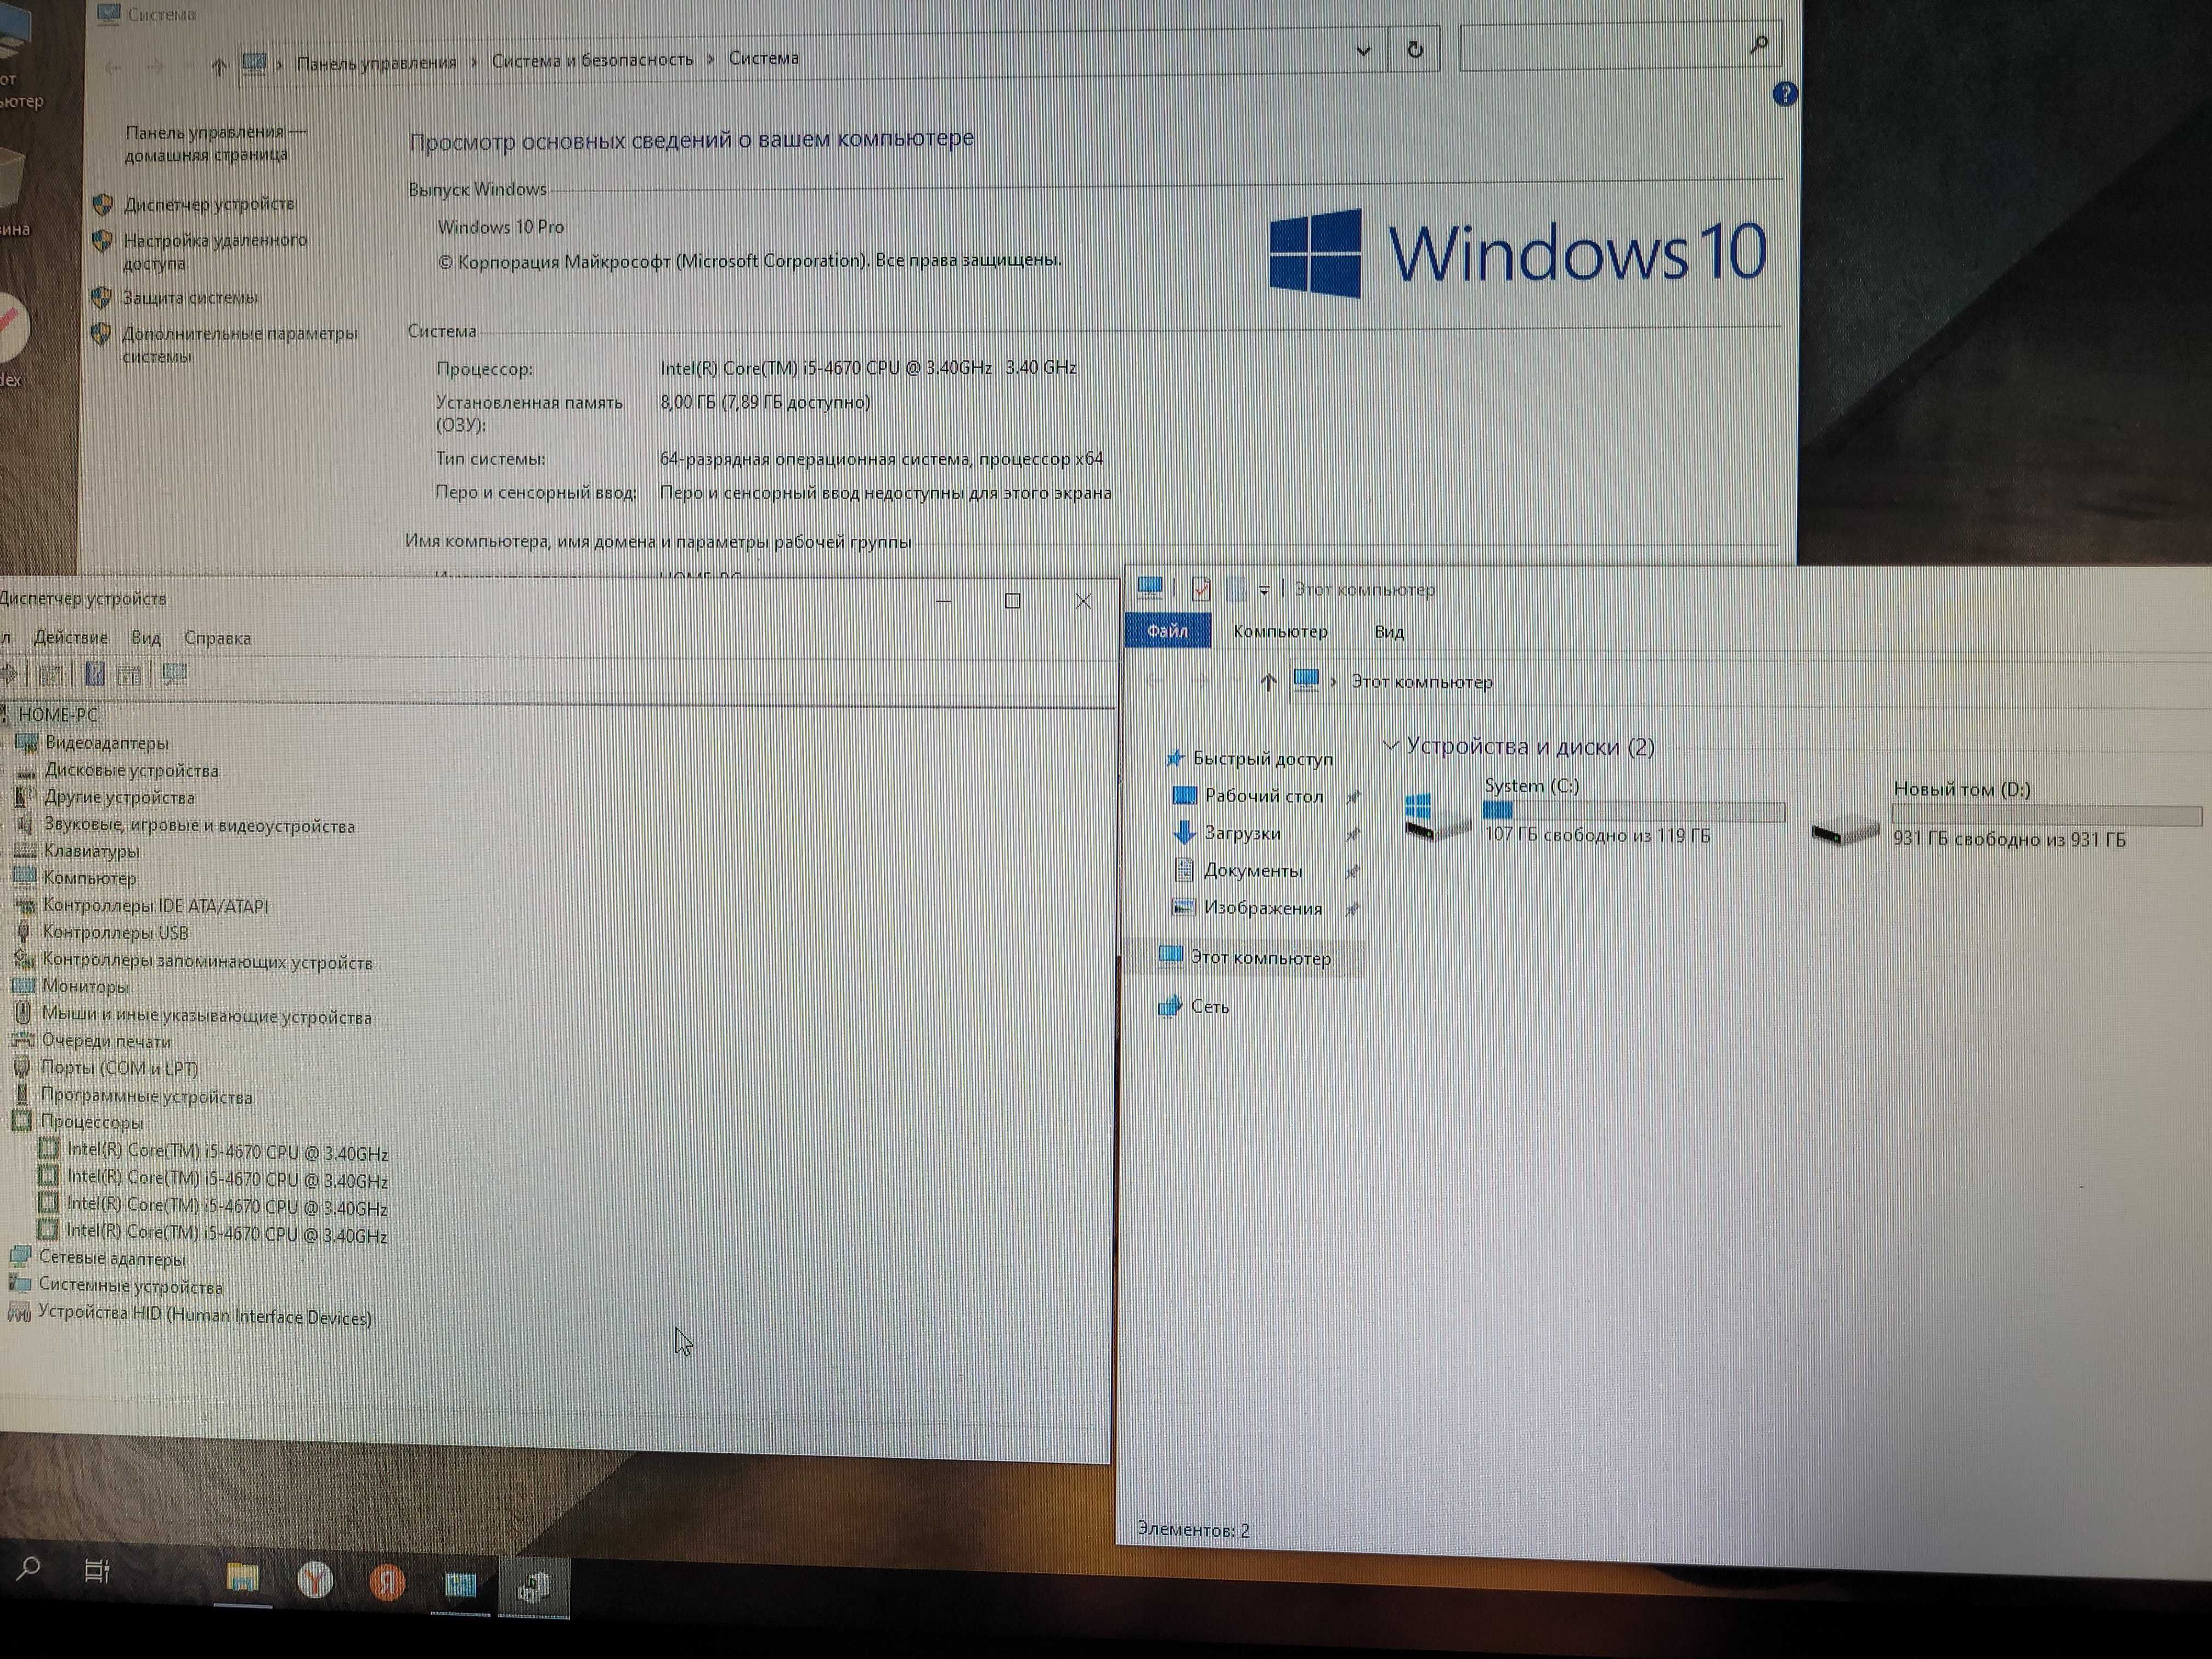This screenshot has width=2212, height=1659.
Task: Expand 'Порты (COM и LPT)' category
Action: tap(119, 1068)
